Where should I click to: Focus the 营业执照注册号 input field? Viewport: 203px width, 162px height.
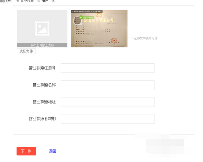click(107, 68)
